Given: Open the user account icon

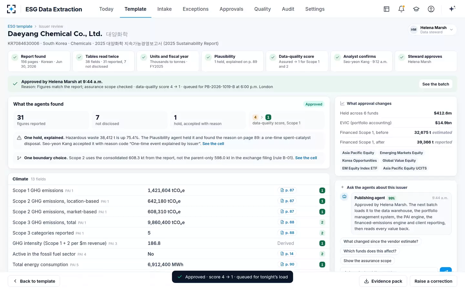Looking at the screenshot, I should pos(431,9).
